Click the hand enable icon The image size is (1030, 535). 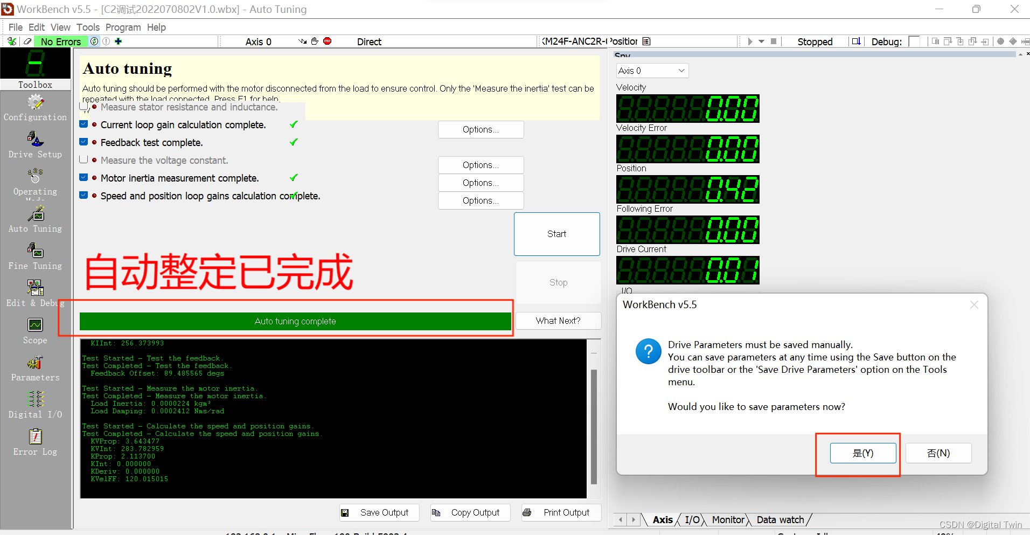point(315,41)
